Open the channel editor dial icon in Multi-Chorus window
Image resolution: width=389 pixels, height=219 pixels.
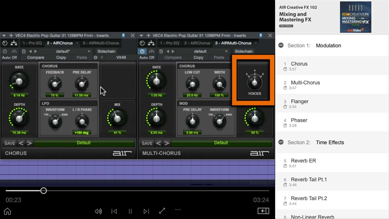tap(142, 43)
